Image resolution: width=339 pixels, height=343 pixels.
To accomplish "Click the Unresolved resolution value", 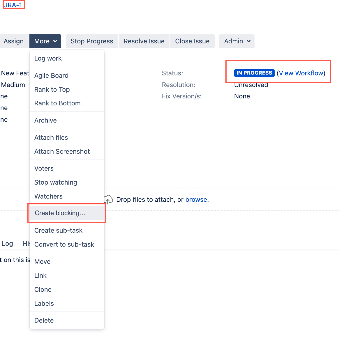I will point(251,85).
